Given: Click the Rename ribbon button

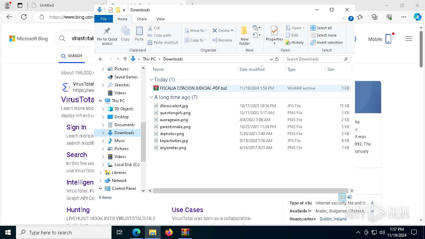Looking at the screenshot, I should click(222, 40).
